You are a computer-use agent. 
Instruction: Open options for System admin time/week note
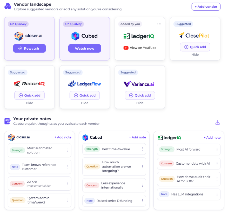(68, 200)
